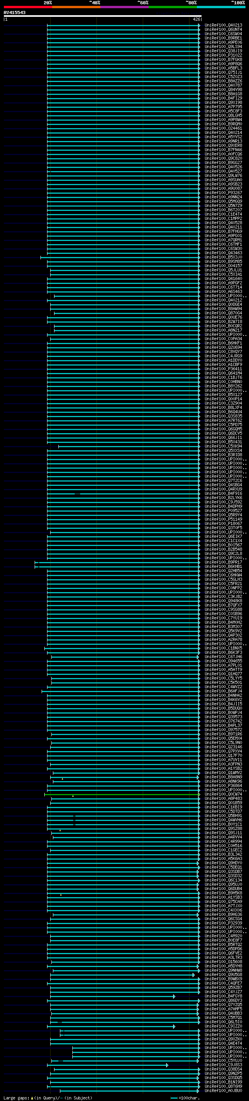The width and height of the screenshot is (249, 1101).
Task: Open hit UniRef100_Q38JI9
Action: pos(223,51)
